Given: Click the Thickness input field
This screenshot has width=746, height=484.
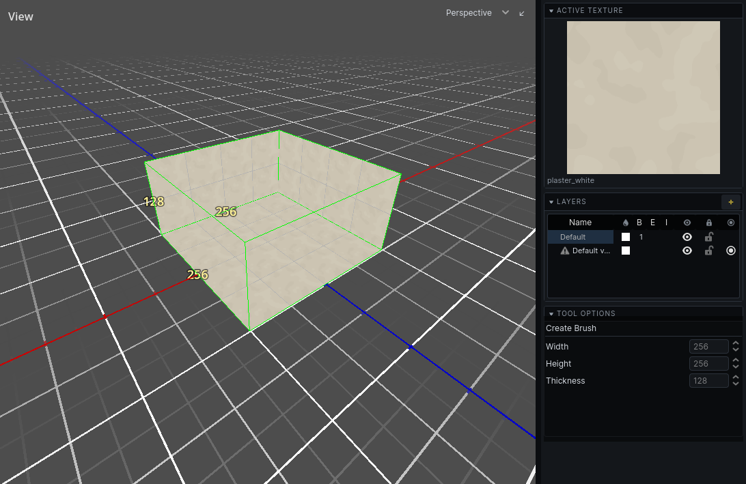Looking at the screenshot, I should [708, 381].
